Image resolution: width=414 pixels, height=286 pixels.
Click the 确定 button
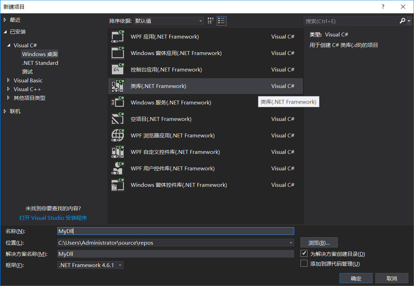click(356, 278)
